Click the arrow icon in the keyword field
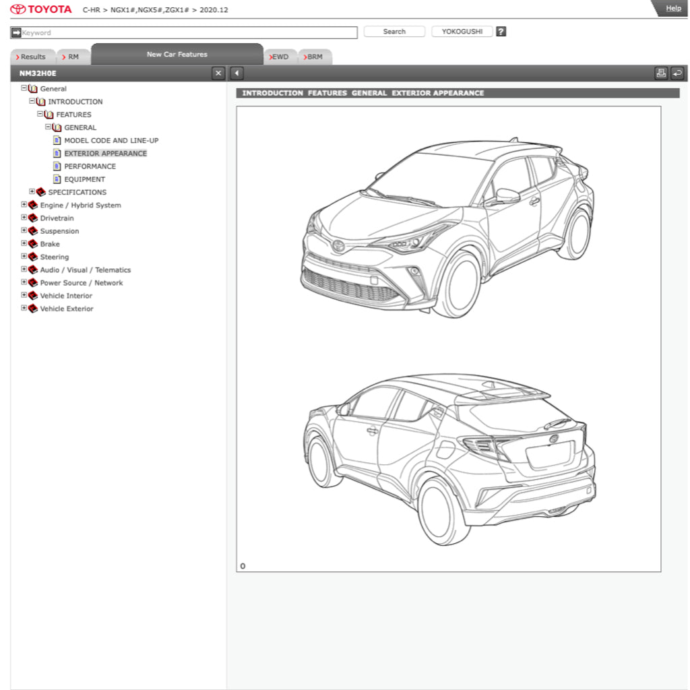This screenshot has height=690, width=690. 16,32
